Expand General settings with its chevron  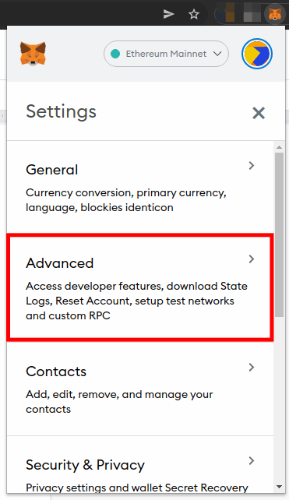click(252, 165)
